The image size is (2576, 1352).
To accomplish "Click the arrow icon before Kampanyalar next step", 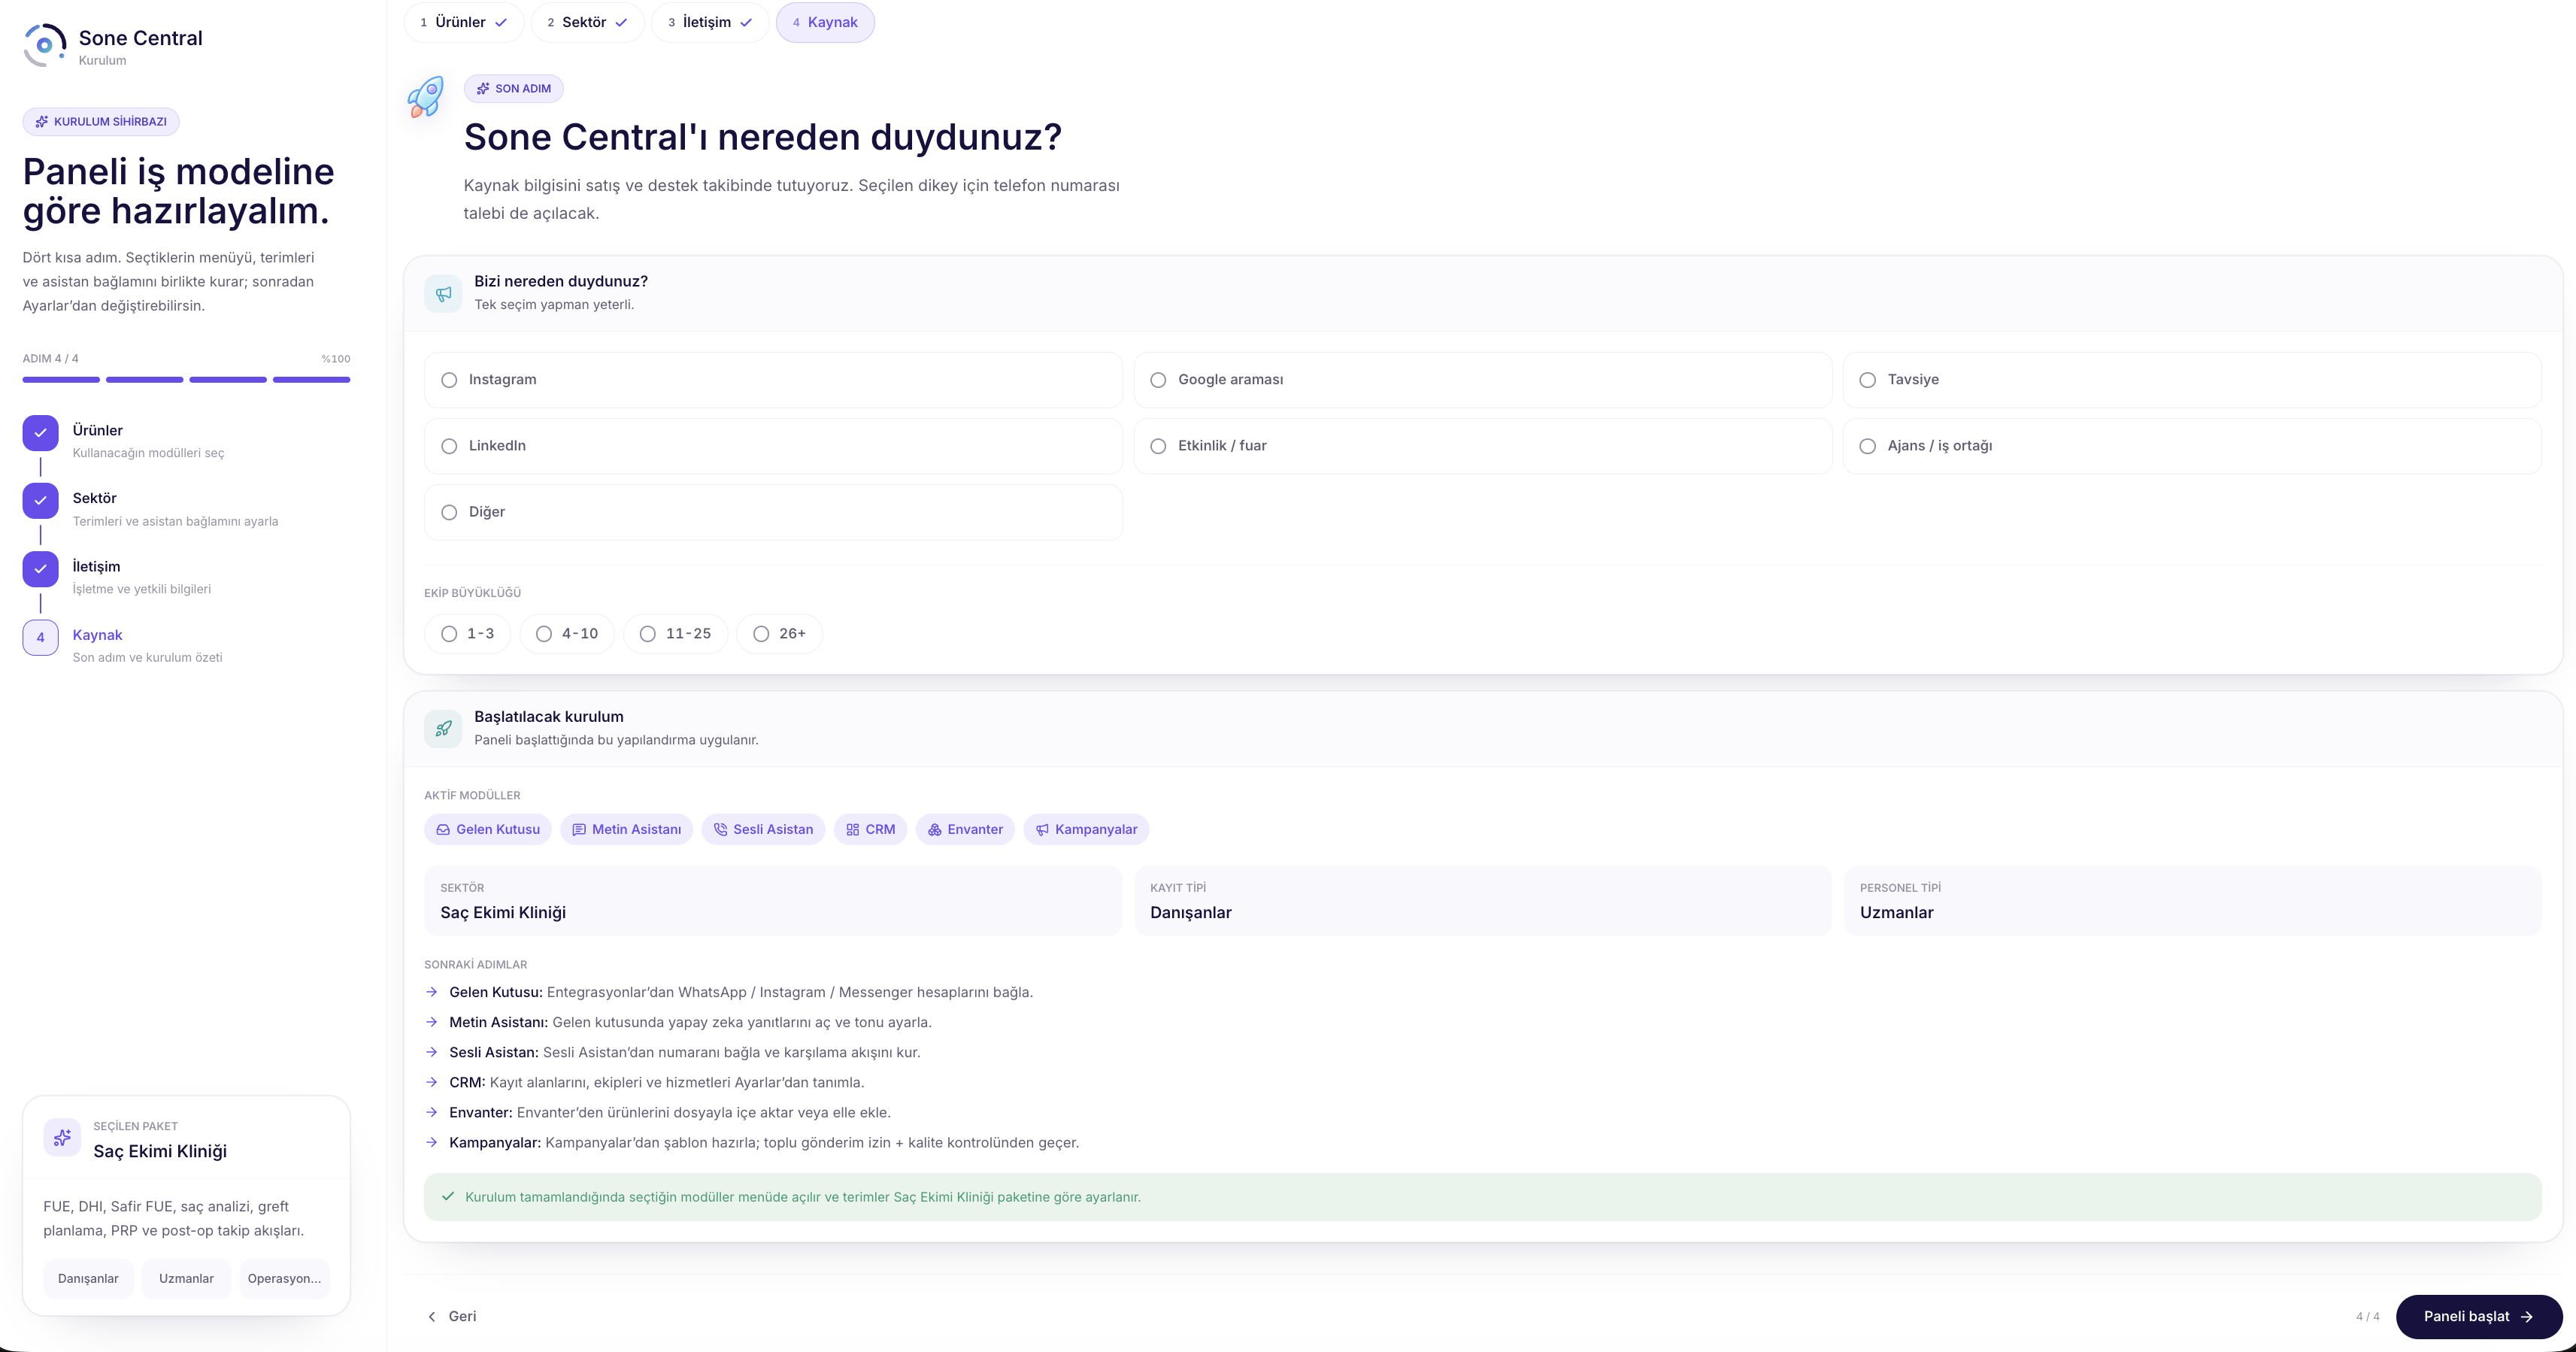I will click(x=432, y=1142).
